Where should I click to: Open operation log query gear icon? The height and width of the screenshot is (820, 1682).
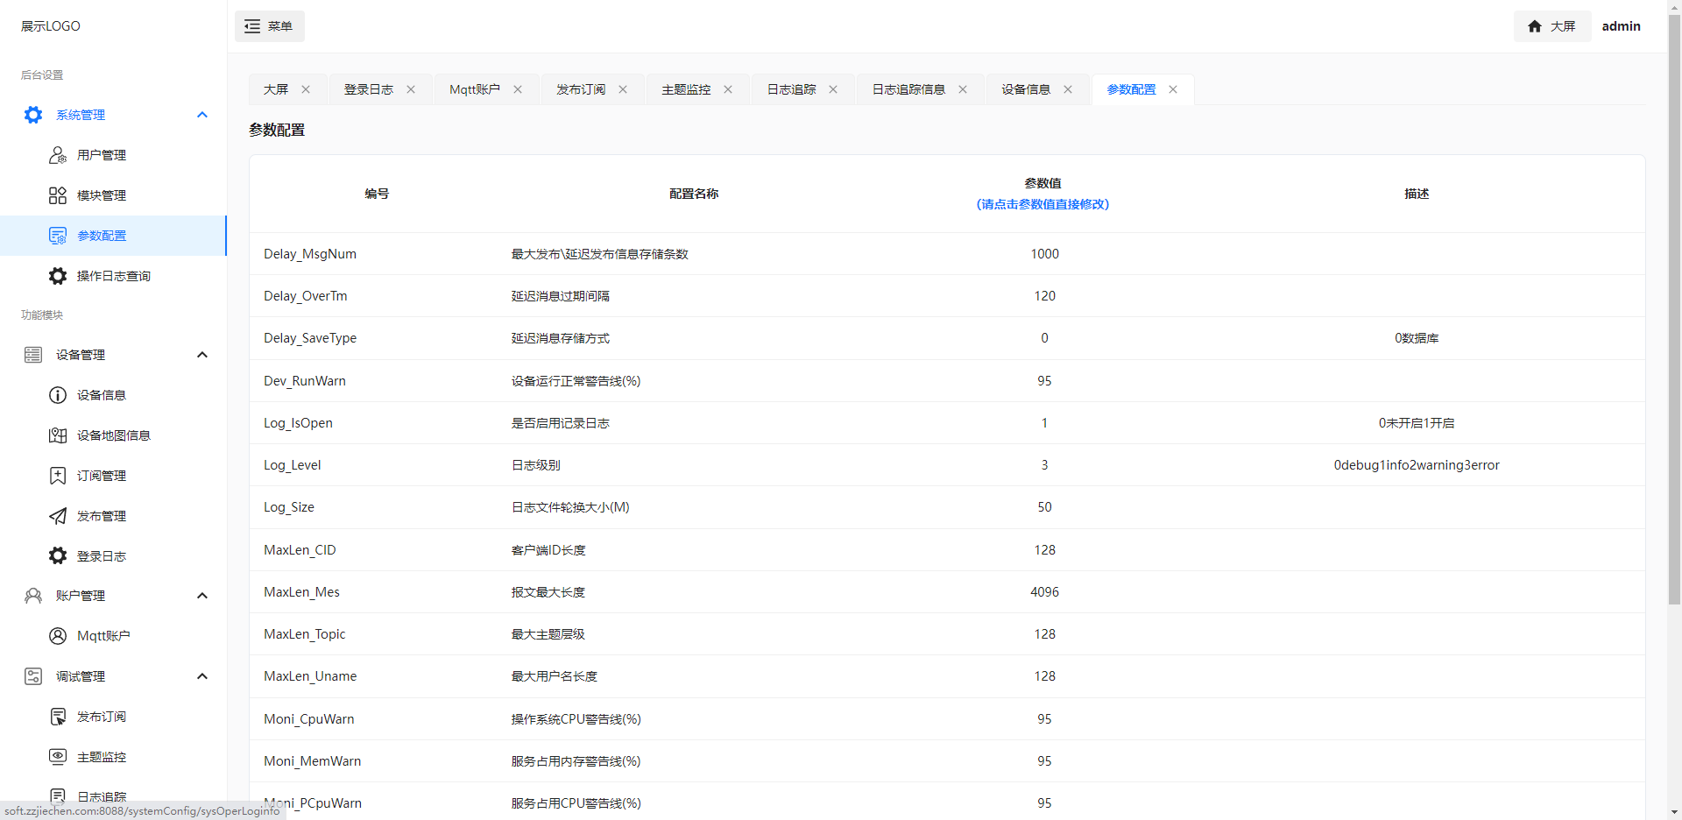58,276
